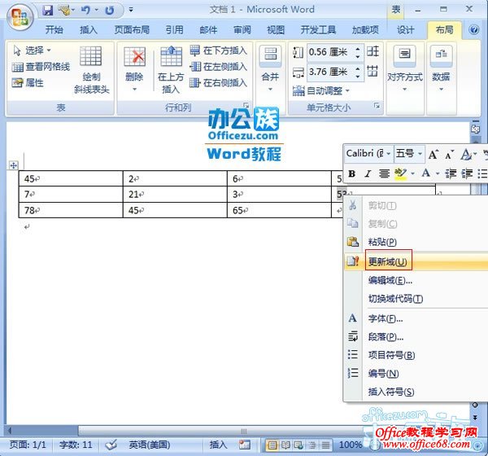Open the Calibri font name dropdown
Image resolution: width=488 pixels, height=456 pixels.
(389, 154)
